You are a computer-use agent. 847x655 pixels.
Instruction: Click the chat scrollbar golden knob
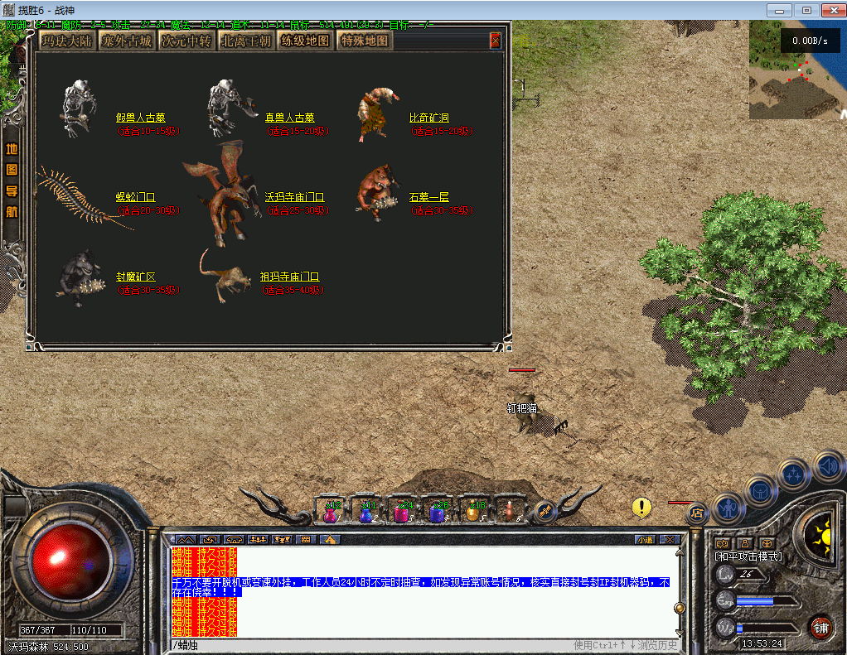coord(680,608)
